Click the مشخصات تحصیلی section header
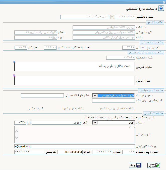This screenshot has height=170, width=166. pos(152,43)
